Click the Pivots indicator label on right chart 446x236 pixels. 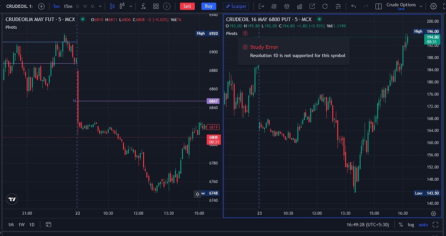click(x=232, y=34)
